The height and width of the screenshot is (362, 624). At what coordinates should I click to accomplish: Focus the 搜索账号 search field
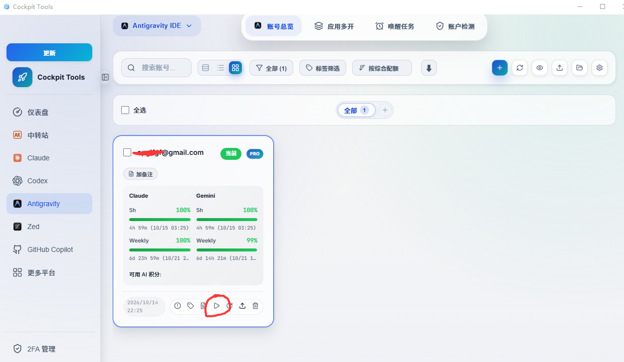point(156,68)
